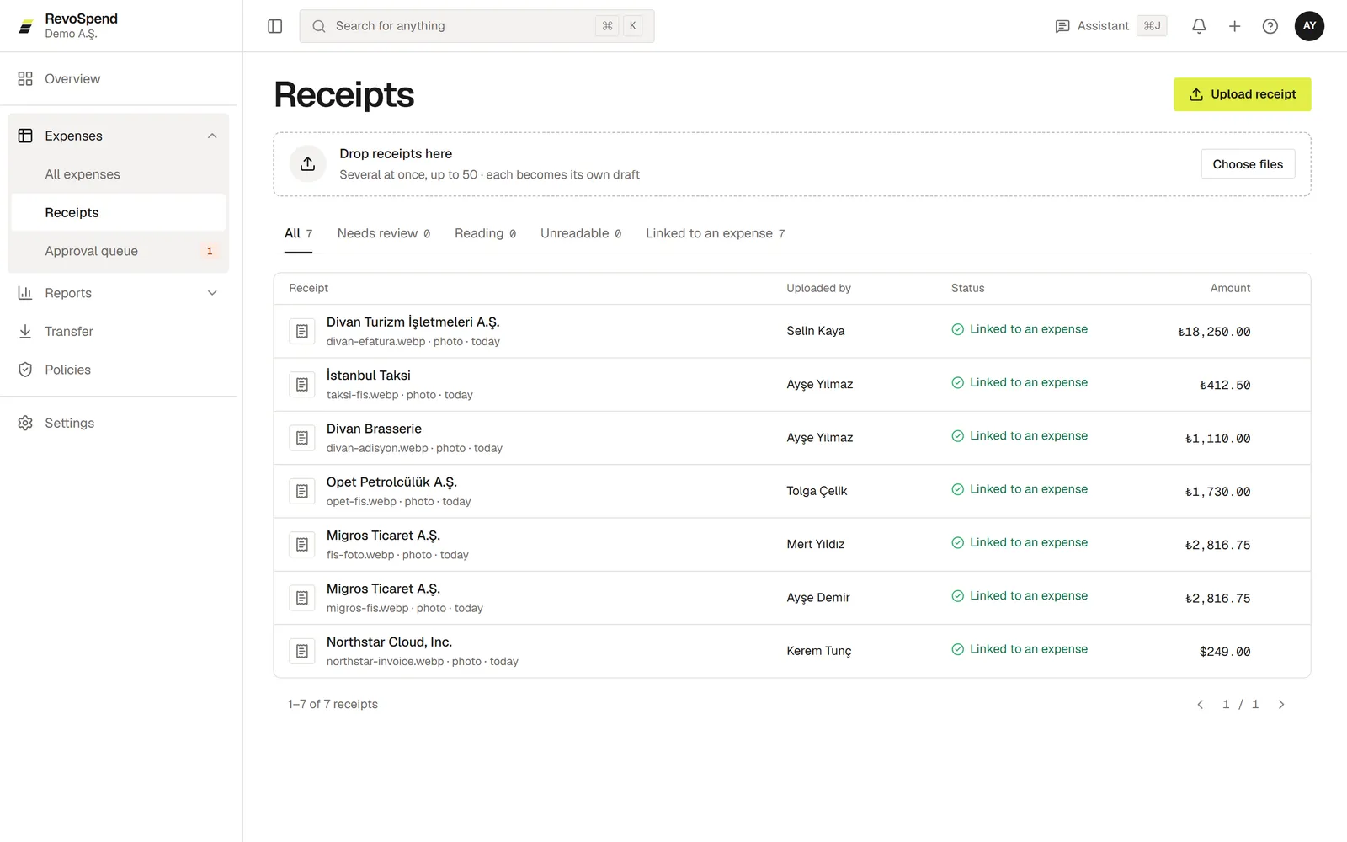Screen dimensions: 1347x842
Task: Open the Assistant panel
Action: pos(1110,26)
